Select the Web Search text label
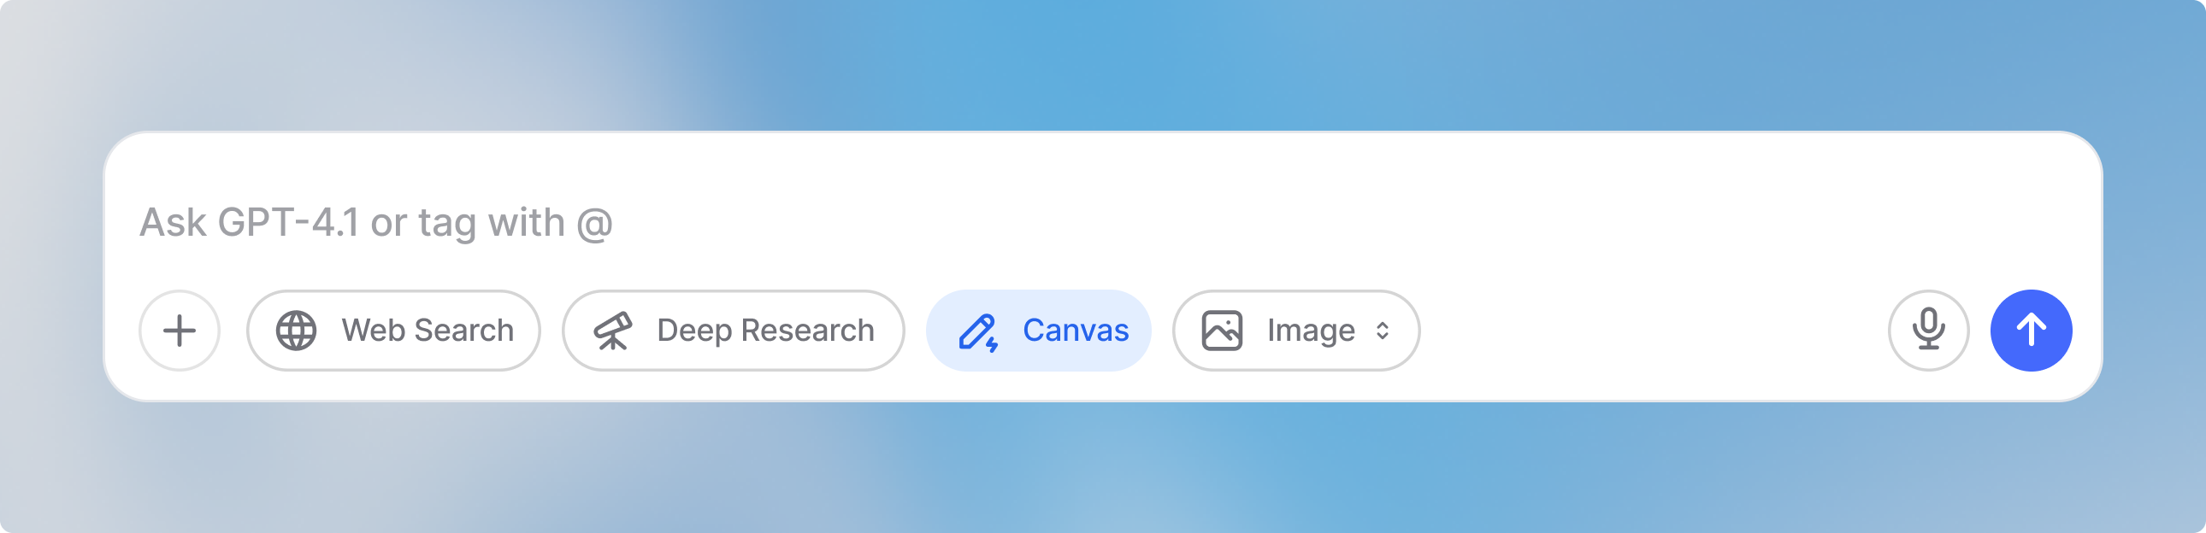This screenshot has height=533, width=2206. coord(428,331)
